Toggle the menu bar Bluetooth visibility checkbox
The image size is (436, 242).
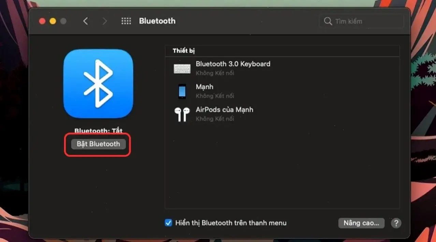(x=168, y=223)
